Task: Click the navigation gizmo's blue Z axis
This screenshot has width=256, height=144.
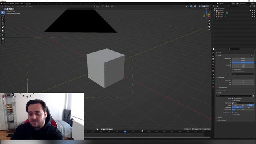Action: click(x=206, y=12)
